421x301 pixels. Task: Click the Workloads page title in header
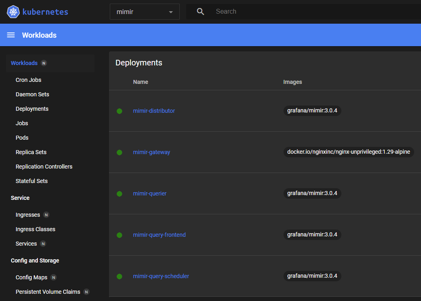[x=39, y=35]
